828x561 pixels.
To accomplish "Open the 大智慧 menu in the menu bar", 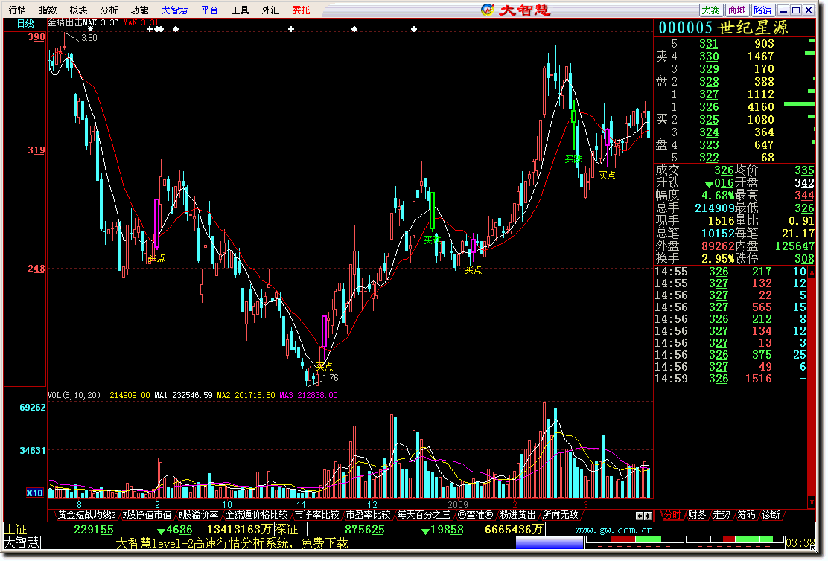I will click(x=174, y=10).
